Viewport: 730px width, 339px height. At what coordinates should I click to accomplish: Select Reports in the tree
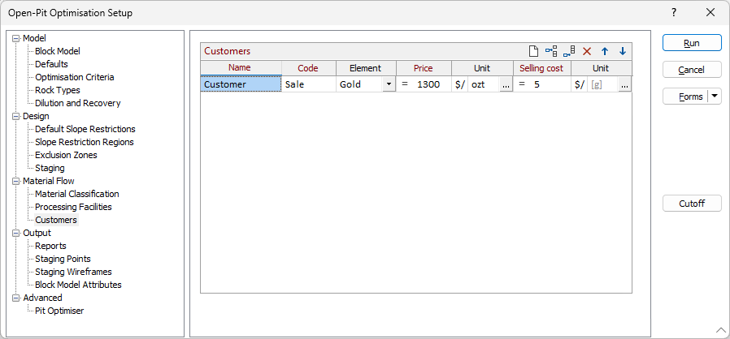(x=50, y=246)
